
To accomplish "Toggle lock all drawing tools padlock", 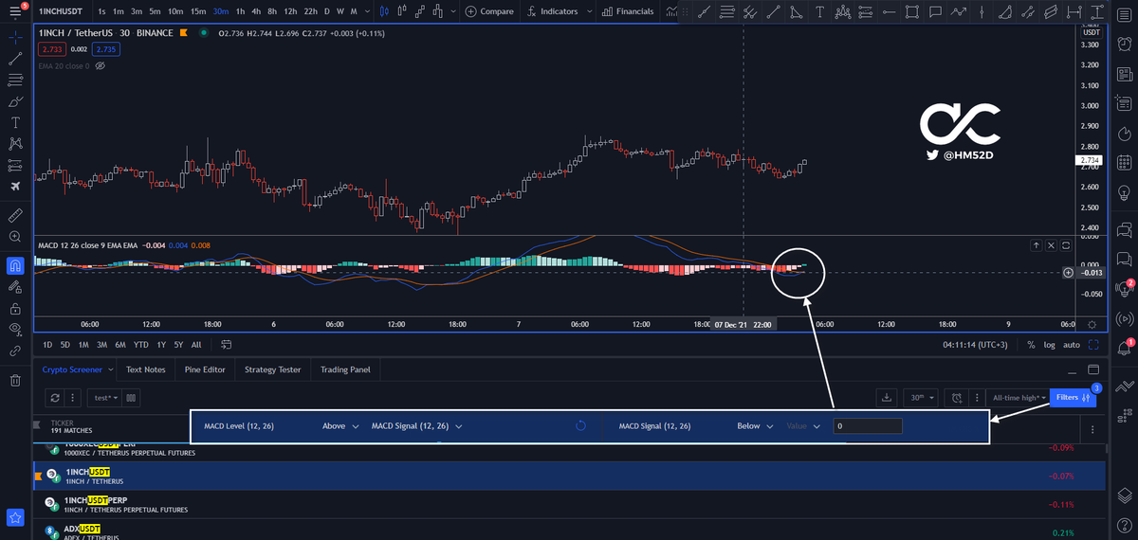I will pyautogui.click(x=15, y=308).
